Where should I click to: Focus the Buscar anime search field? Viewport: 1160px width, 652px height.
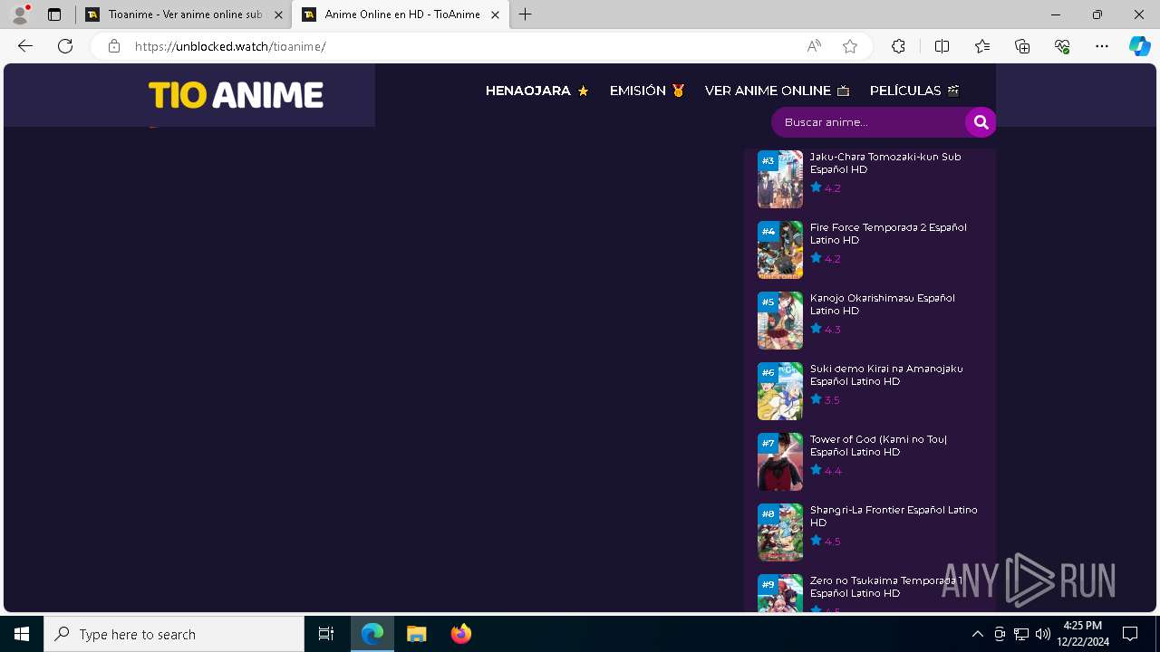[868, 122]
